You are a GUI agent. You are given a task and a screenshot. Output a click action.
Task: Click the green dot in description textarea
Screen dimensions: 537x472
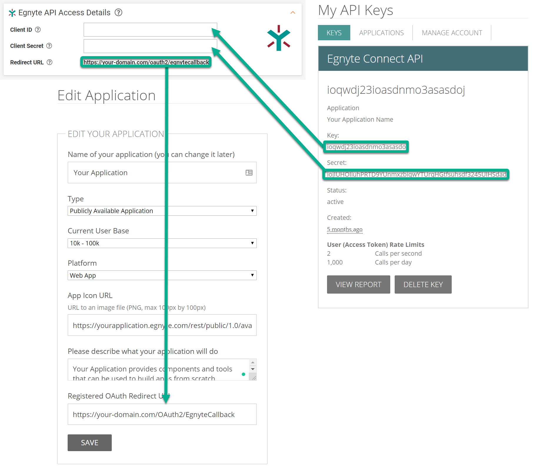click(244, 374)
